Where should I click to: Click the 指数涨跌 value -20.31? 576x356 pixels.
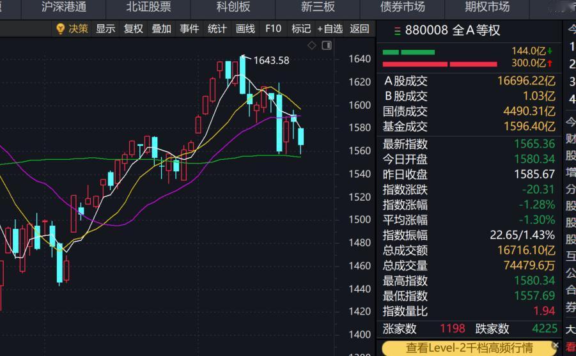pyautogui.click(x=538, y=190)
